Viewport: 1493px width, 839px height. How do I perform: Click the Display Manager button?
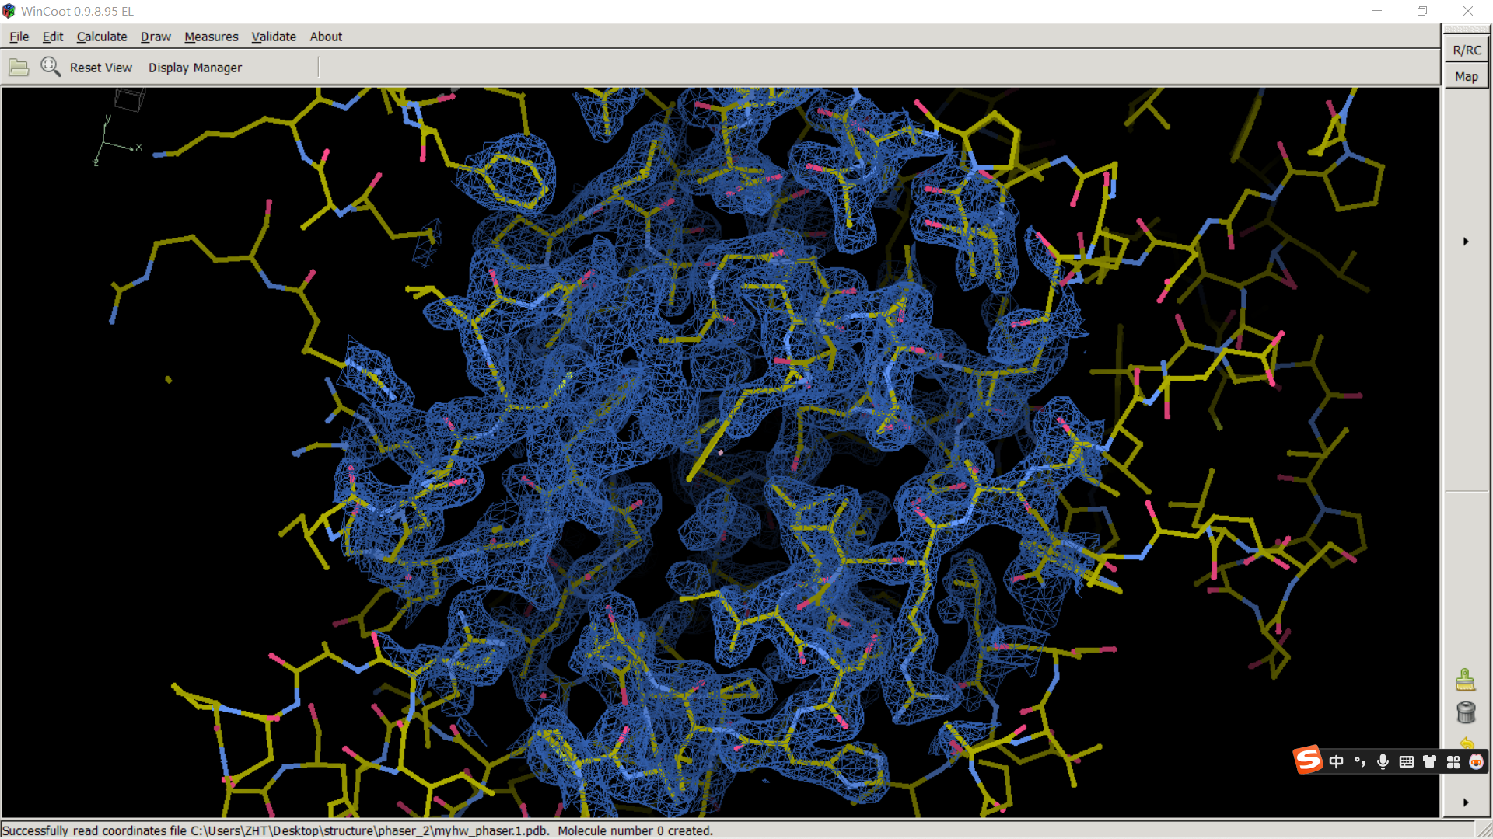pos(194,68)
